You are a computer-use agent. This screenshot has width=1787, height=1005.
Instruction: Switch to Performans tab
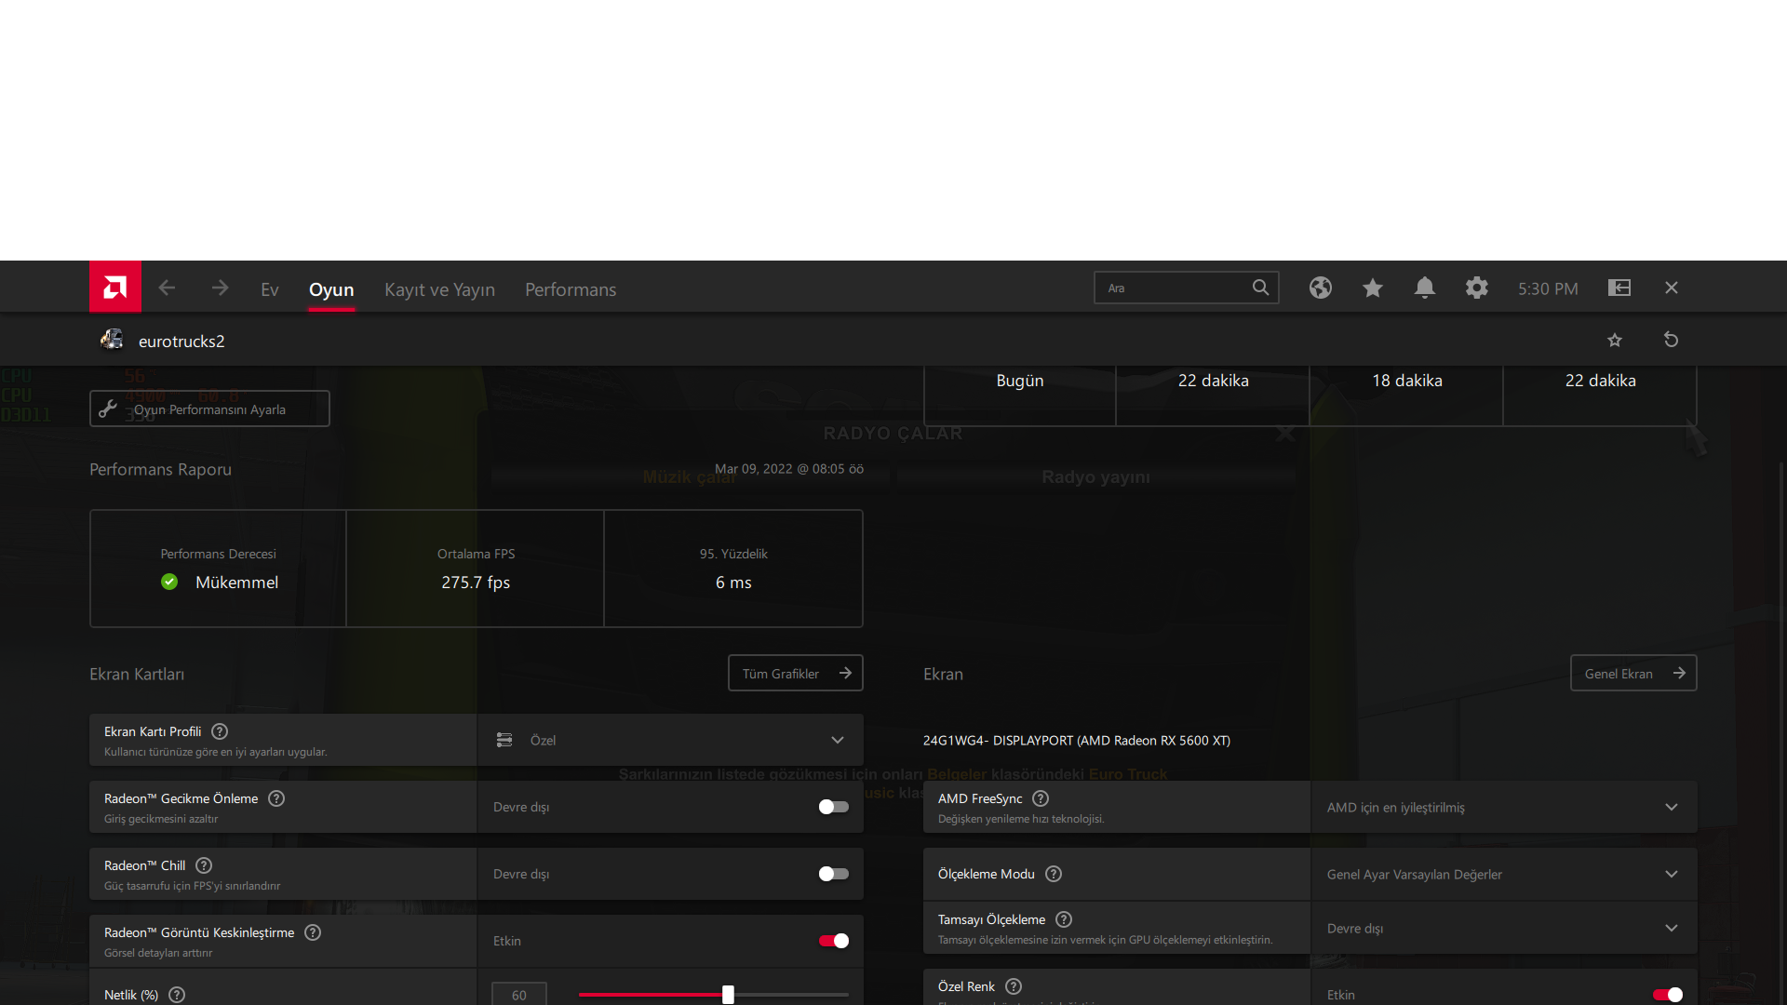tap(570, 289)
